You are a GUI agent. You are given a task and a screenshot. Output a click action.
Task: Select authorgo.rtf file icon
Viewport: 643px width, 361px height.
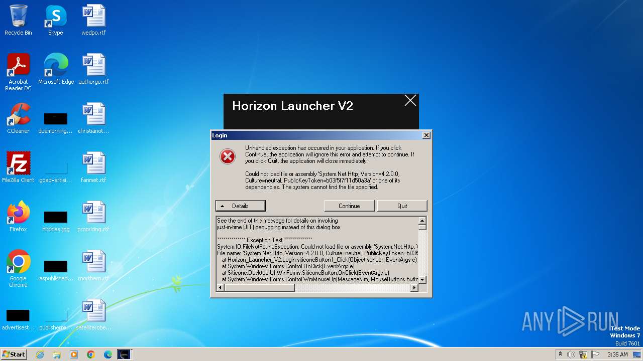(93, 69)
